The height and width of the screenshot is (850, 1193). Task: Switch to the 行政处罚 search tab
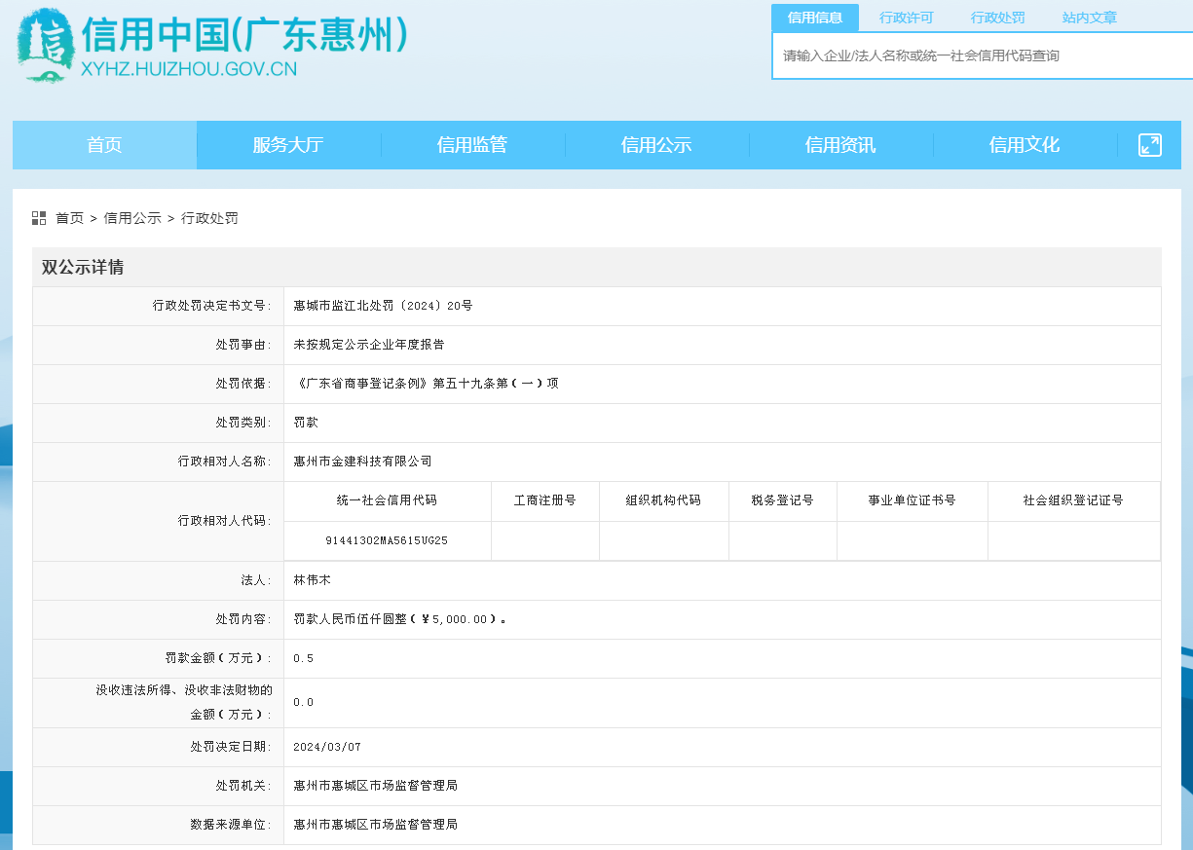[997, 18]
